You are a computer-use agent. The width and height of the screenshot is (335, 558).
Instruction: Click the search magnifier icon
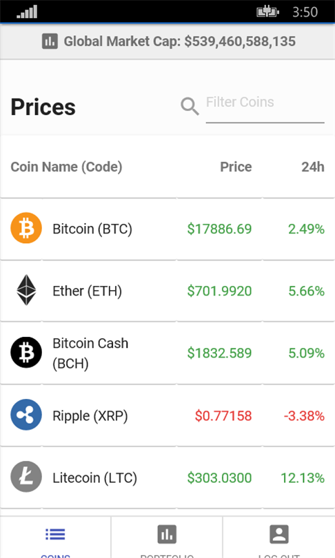(190, 106)
